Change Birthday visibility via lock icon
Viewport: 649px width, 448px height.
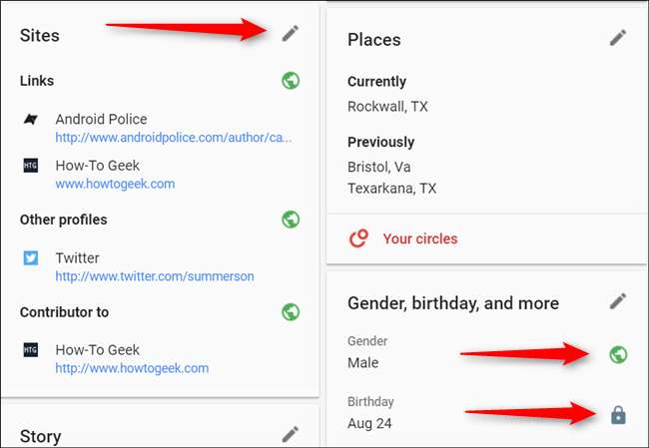[x=618, y=414]
